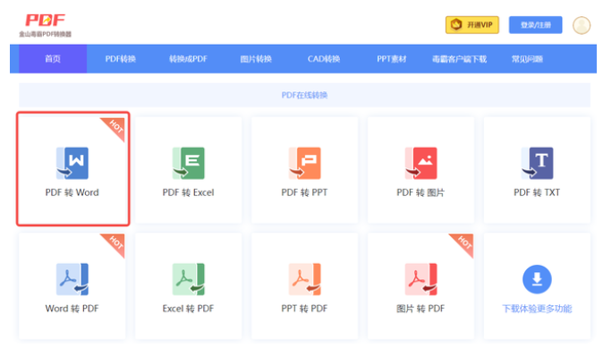Go to the 首页 tab
The height and width of the screenshot is (349, 603).
tap(53, 59)
